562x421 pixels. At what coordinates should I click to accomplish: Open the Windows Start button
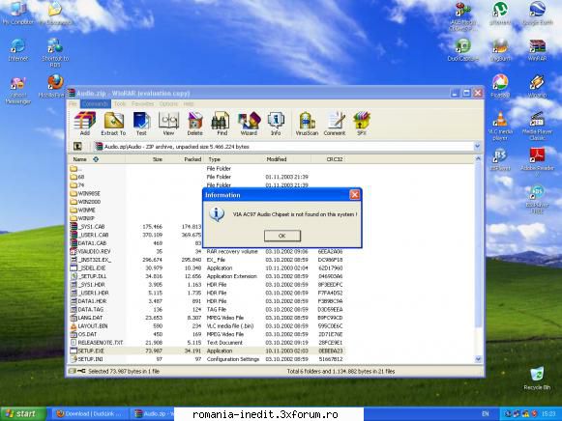(x=23, y=414)
